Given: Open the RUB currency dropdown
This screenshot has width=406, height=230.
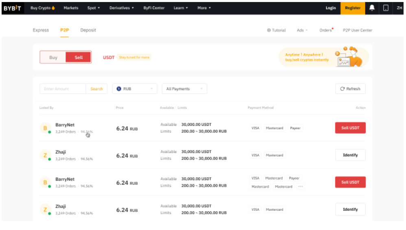Looking at the screenshot, I should coord(135,89).
